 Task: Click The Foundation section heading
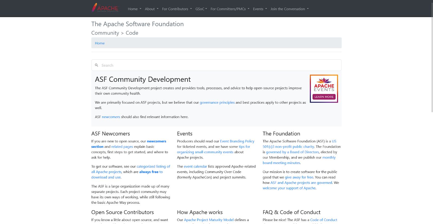coord(281,134)
